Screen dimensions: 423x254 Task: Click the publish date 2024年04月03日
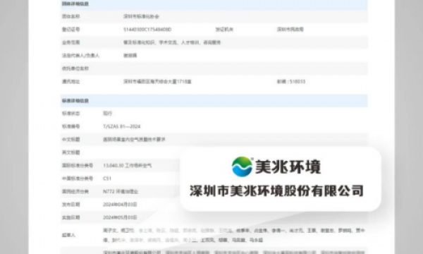120,205
